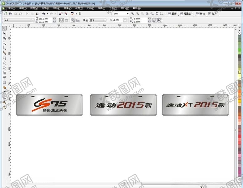Apply page layout to current page only
Viewport: 243px width, 188px height.
tap(78, 20)
